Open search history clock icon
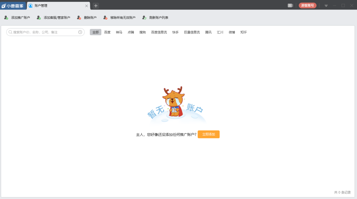The width and height of the screenshot is (357, 199). [x=80, y=32]
